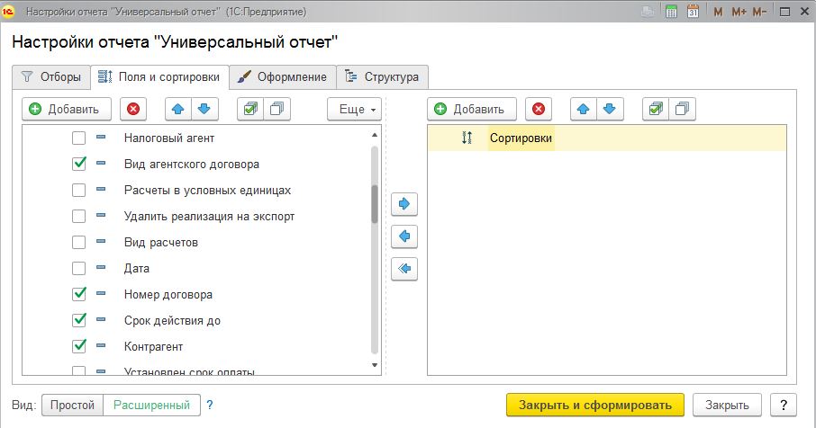
Task: Click the sort icon beside Сортировки
Action: (467, 138)
